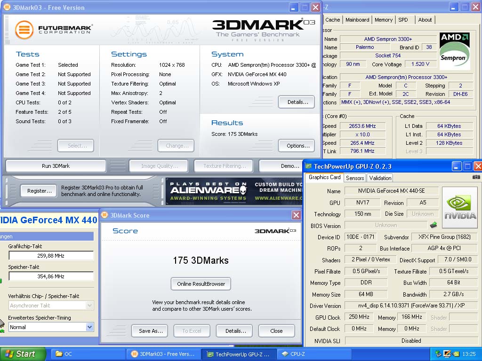The height and width of the screenshot is (361, 482).
Task: Open the Asynchroner Takt dropdown
Action: 89,306
